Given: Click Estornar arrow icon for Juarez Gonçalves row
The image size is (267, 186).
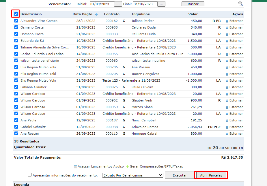Looking at the screenshot, I should click(x=227, y=74).
